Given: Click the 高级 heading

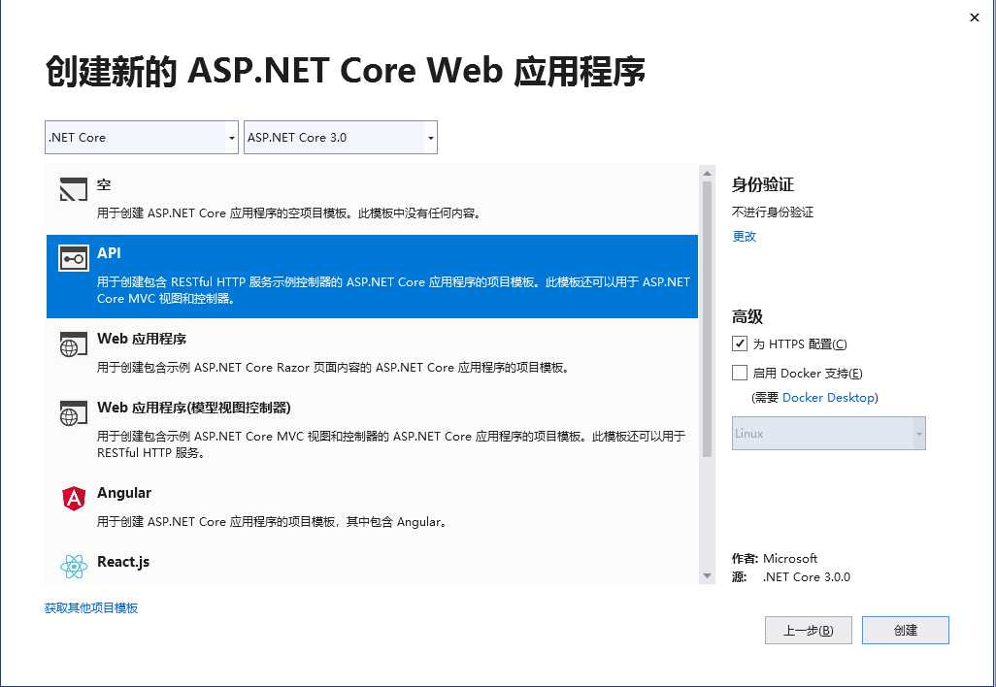Looking at the screenshot, I should (x=747, y=316).
